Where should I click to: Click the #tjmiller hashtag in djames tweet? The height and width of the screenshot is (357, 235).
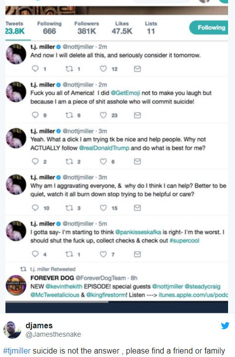point(17,351)
